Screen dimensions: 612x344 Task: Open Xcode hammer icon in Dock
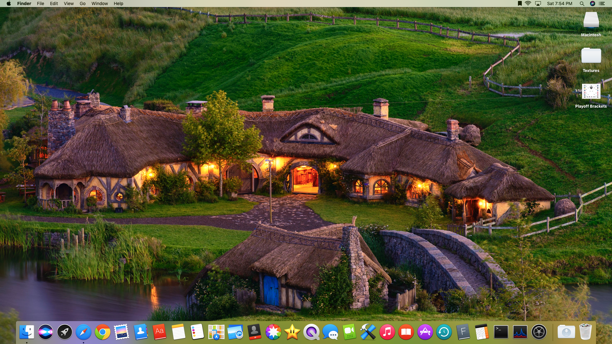pos(368,332)
